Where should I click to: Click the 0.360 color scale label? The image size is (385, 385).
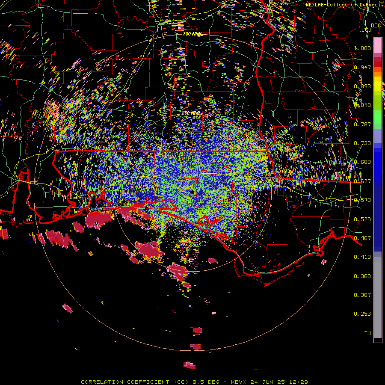point(362,276)
